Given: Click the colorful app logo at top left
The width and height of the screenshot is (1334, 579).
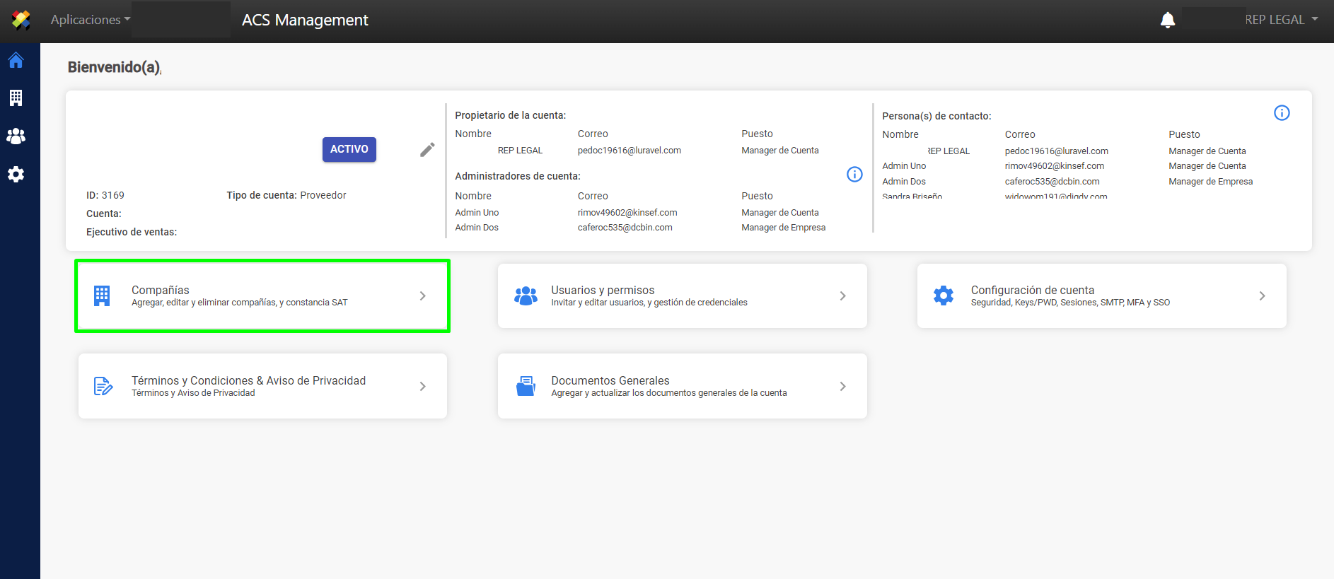Looking at the screenshot, I should 21,20.
